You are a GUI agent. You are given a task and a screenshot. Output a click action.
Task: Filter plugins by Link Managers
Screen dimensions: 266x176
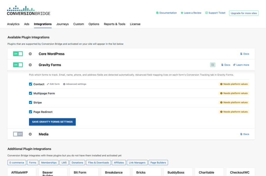137,162
